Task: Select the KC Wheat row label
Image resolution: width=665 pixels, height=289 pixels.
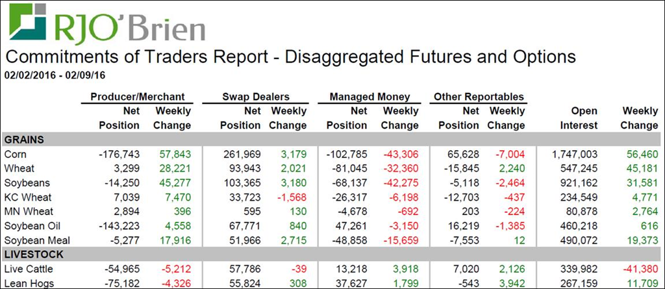Action: coord(27,197)
